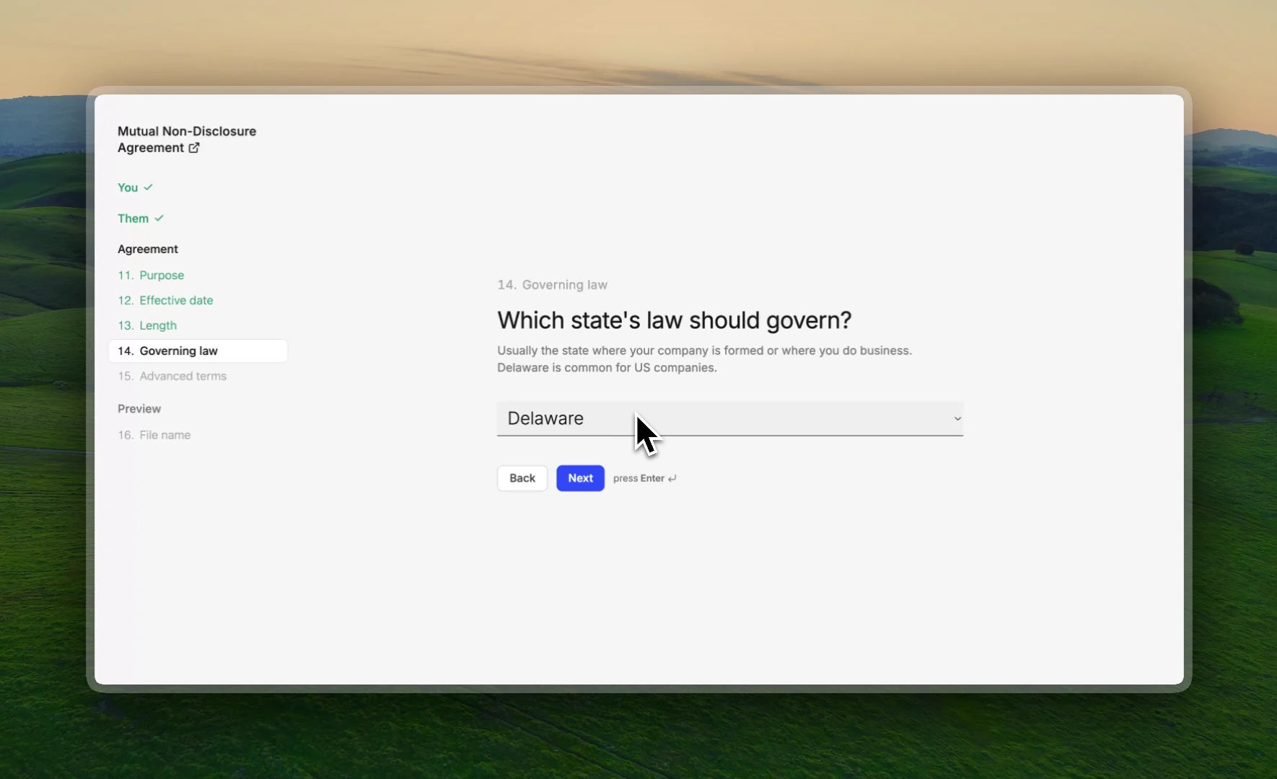Click the 'Which state's law should govern?' heading
This screenshot has width=1277, height=779.
tap(674, 320)
